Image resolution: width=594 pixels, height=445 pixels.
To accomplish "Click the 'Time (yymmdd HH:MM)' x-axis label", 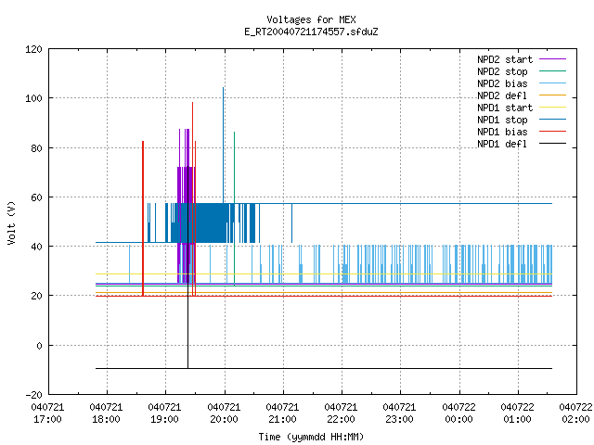I will (x=311, y=437).
